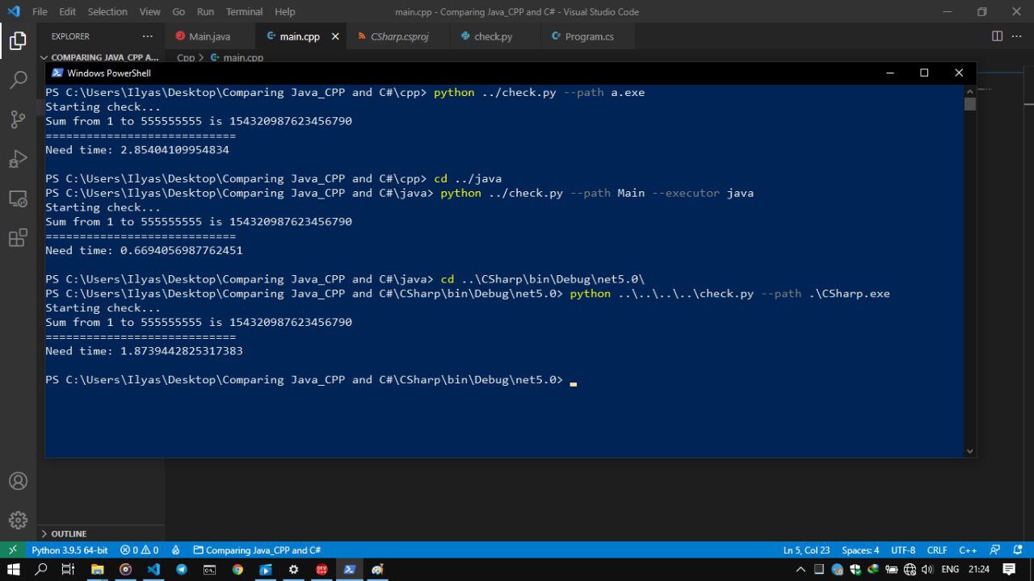Expand the OUTLINE section
Viewport: 1034px width, 581px height.
point(101,533)
